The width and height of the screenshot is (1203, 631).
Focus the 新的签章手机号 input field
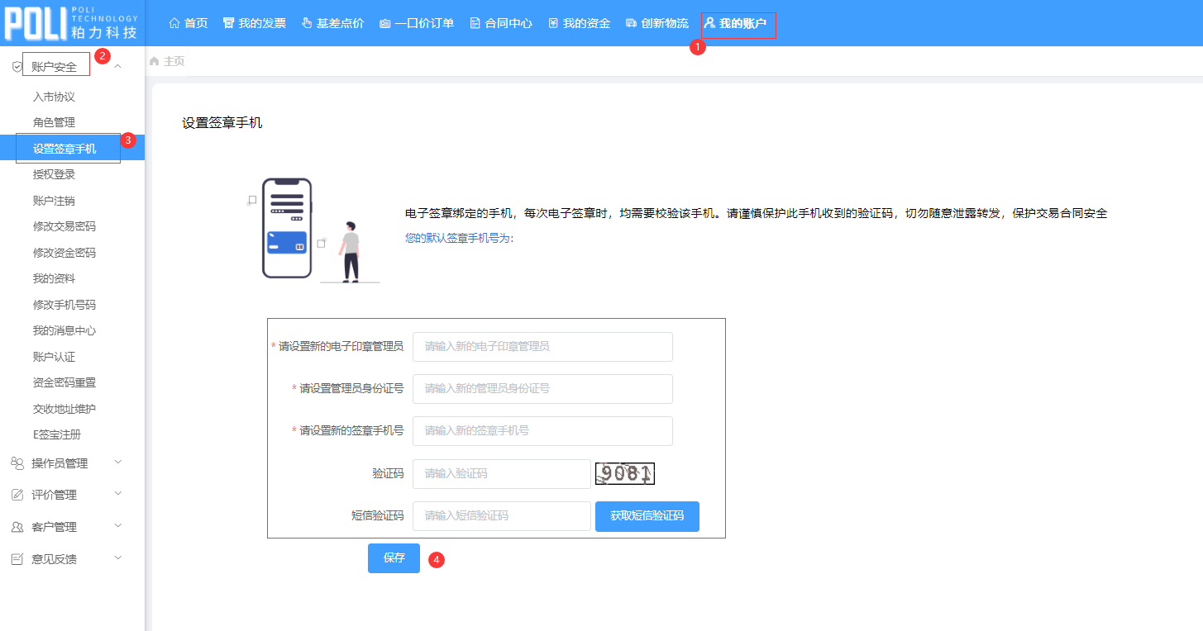click(542, 431)
